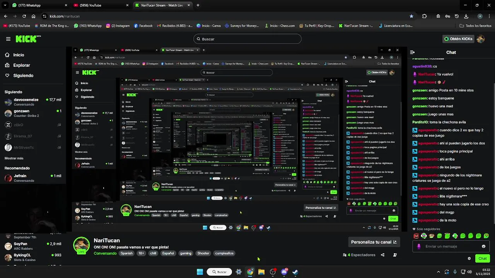
Task: Open the Chrome three-dot menu
Action: pos(489,16)
